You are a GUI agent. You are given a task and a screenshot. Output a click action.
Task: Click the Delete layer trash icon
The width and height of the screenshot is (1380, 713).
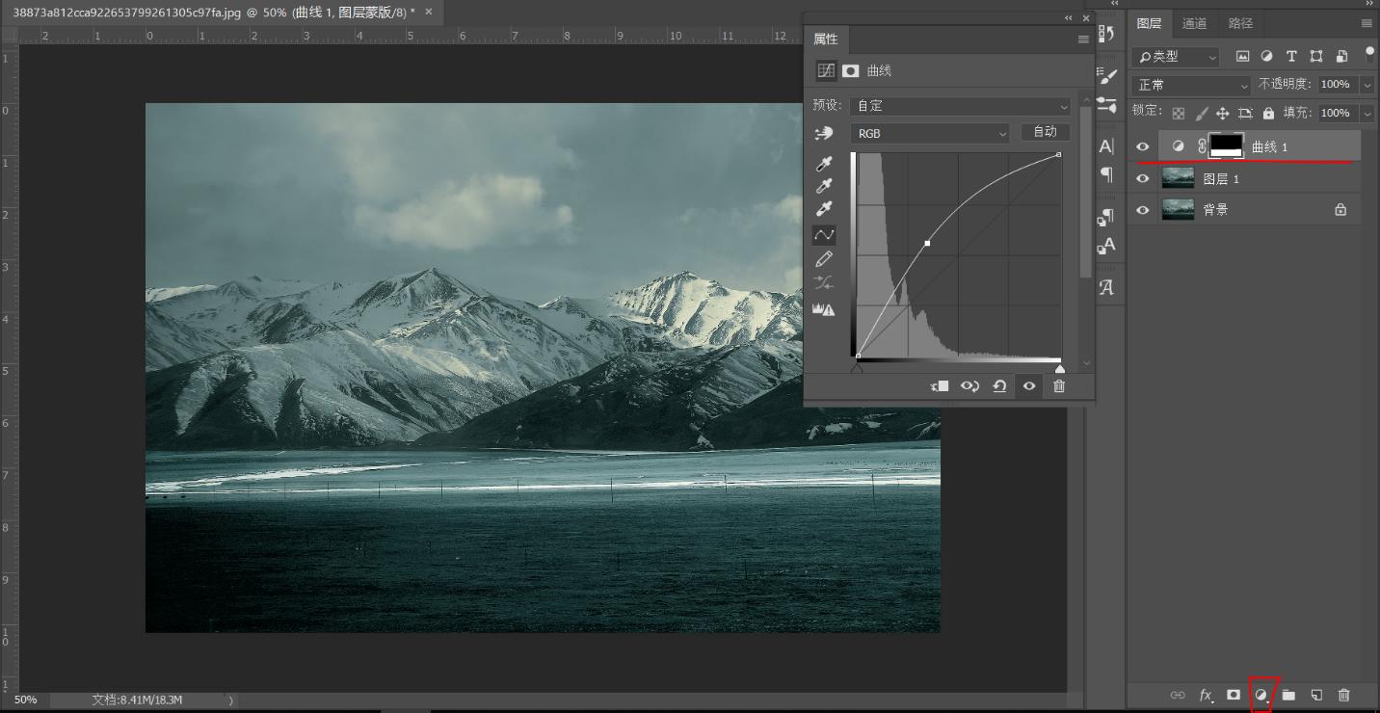1344,695
